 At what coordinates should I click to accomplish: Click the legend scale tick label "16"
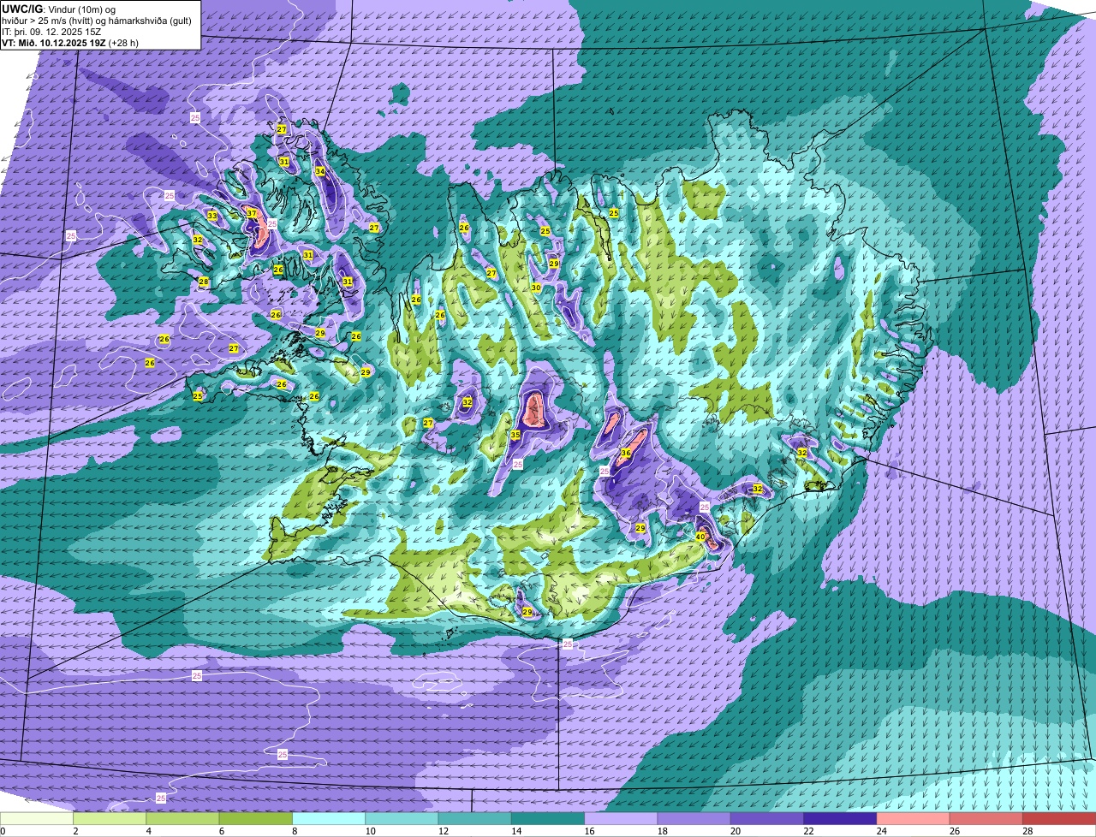(x=588, y=831)
